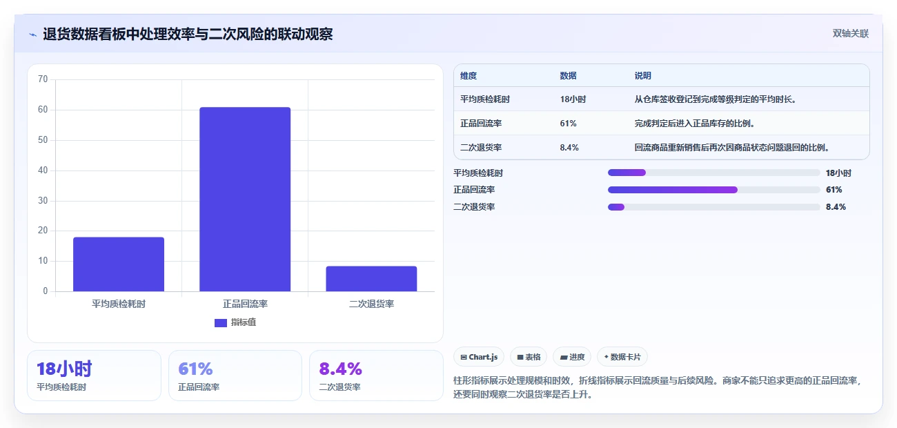Select the 平均质检耗时 table cell

pos(485,99)
